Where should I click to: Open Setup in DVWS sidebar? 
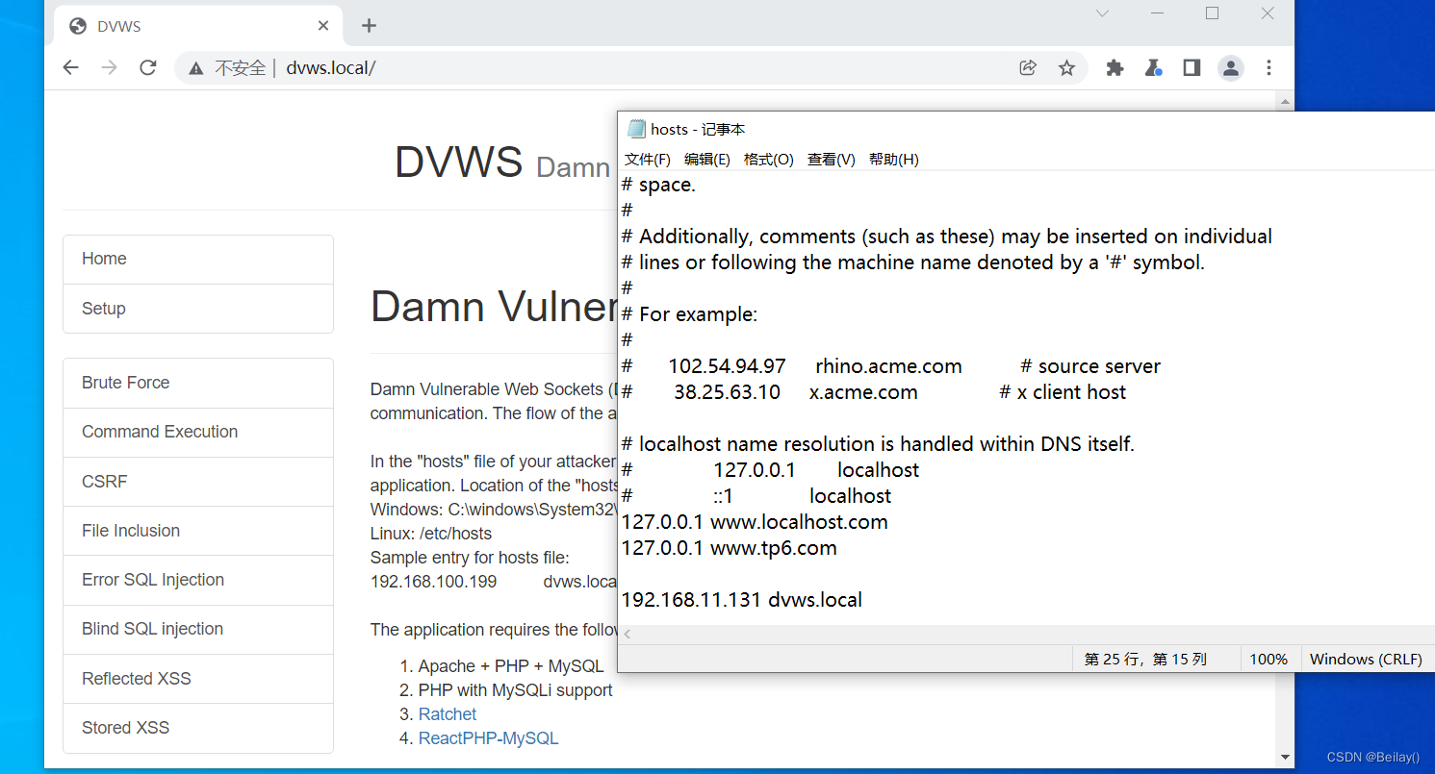tap(198, 309)
